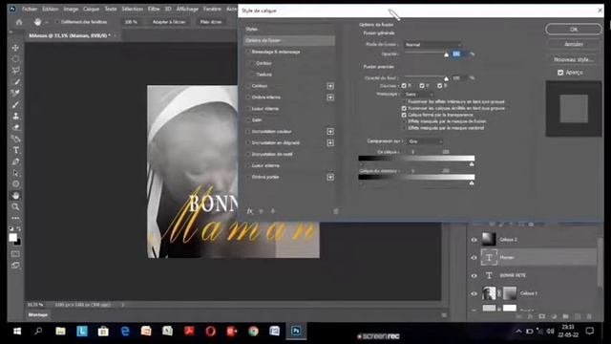Click the fx add-style icon in dialog
The width and height of the screenshot is (611, 344).
coord(250,211)
